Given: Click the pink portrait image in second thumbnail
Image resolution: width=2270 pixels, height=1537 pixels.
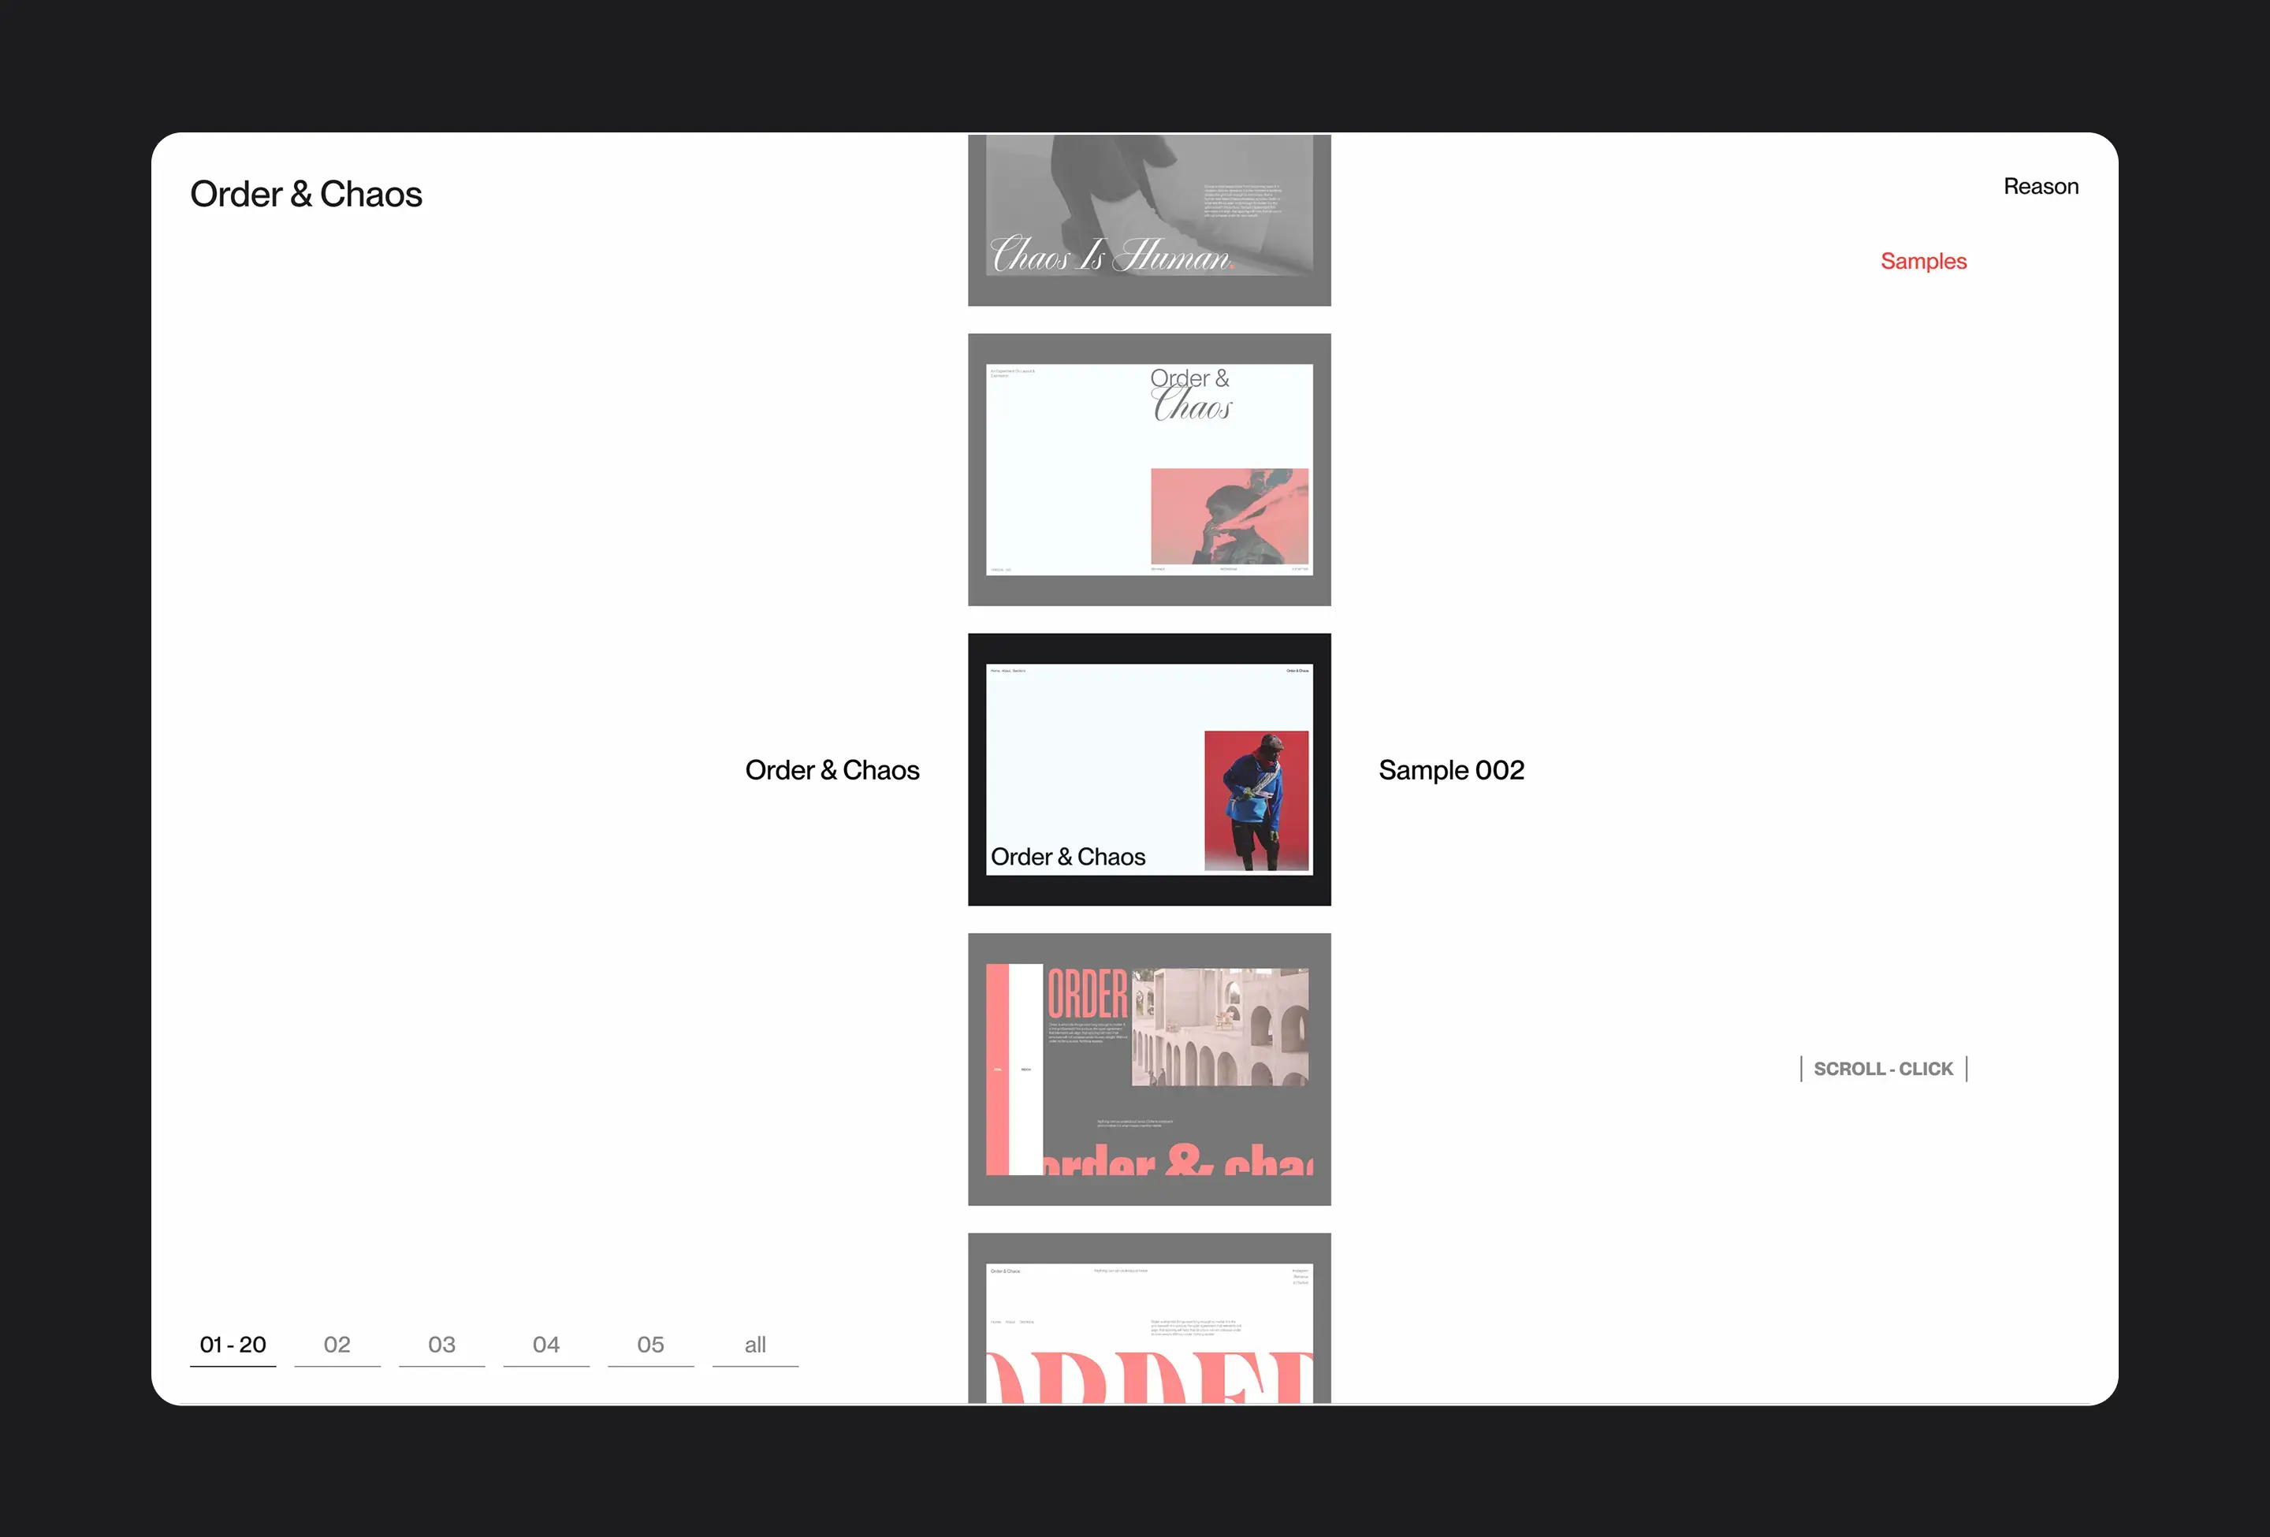Looking at the screenshot, I should (x=1230, y=516).
